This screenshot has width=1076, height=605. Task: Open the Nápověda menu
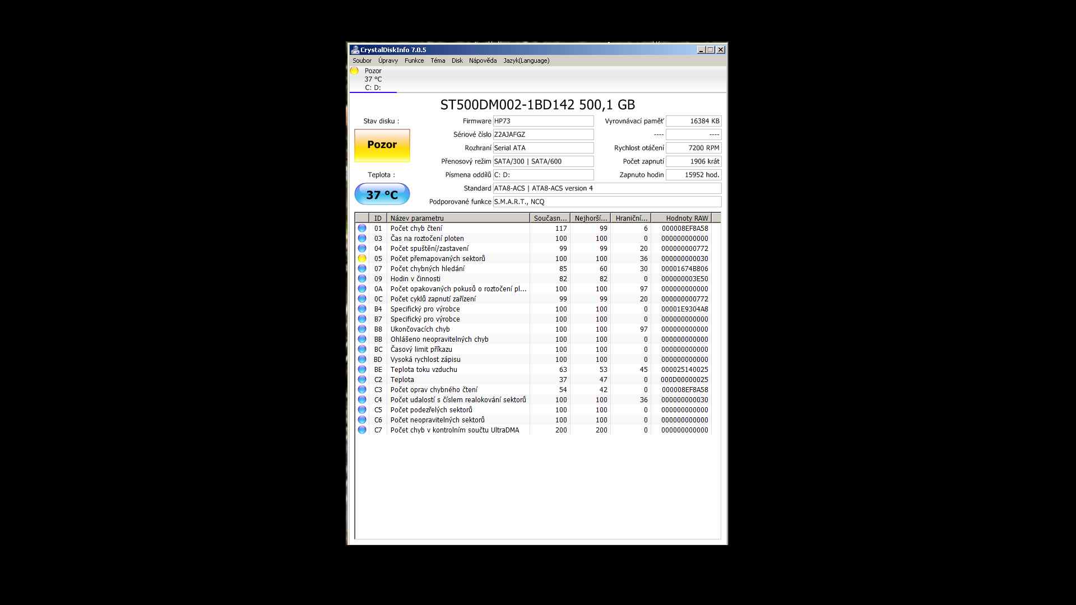click(483, 61)
